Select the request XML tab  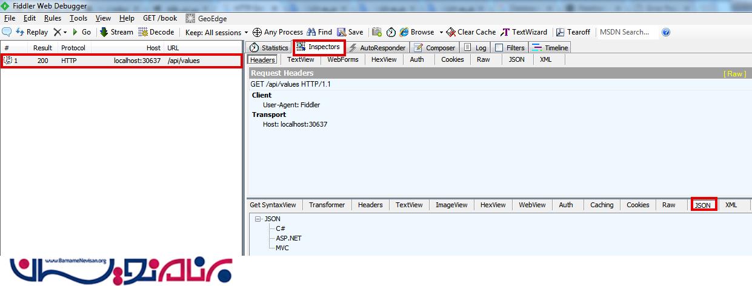tap(545, 59)
